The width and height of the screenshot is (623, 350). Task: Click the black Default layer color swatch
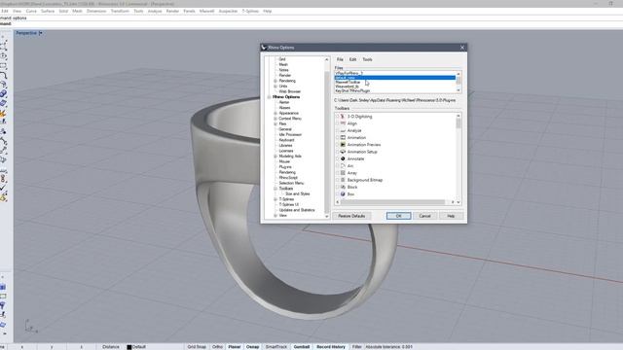[x=129, y=347]
